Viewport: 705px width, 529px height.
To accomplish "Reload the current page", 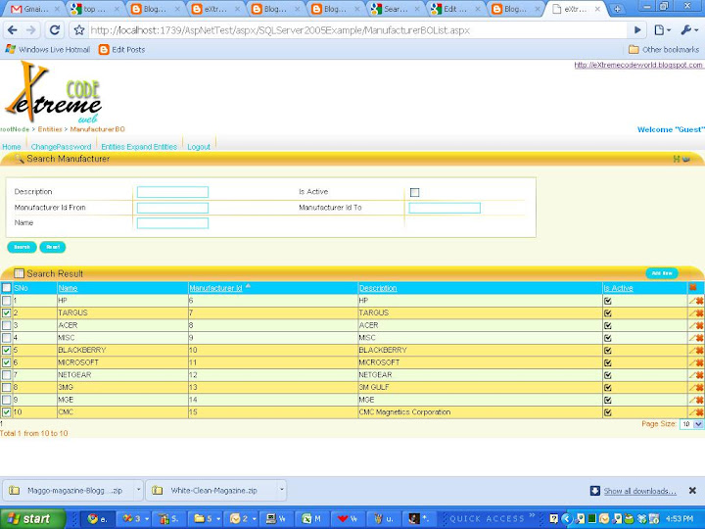I will [55, 30].
